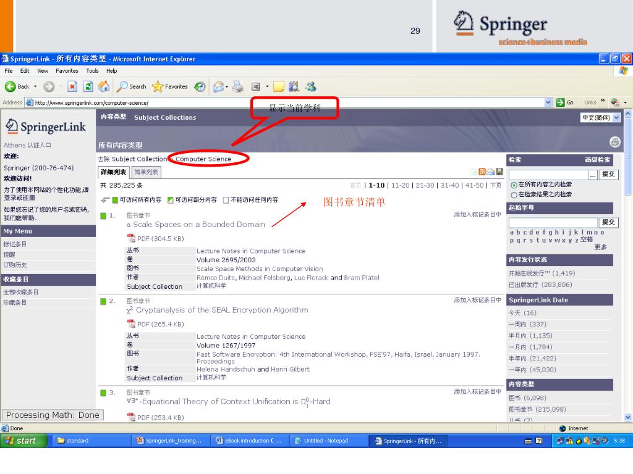Open the Back button history dropdown arrow
The width and height of the screenshot is (633, 474).
point(35,86)
